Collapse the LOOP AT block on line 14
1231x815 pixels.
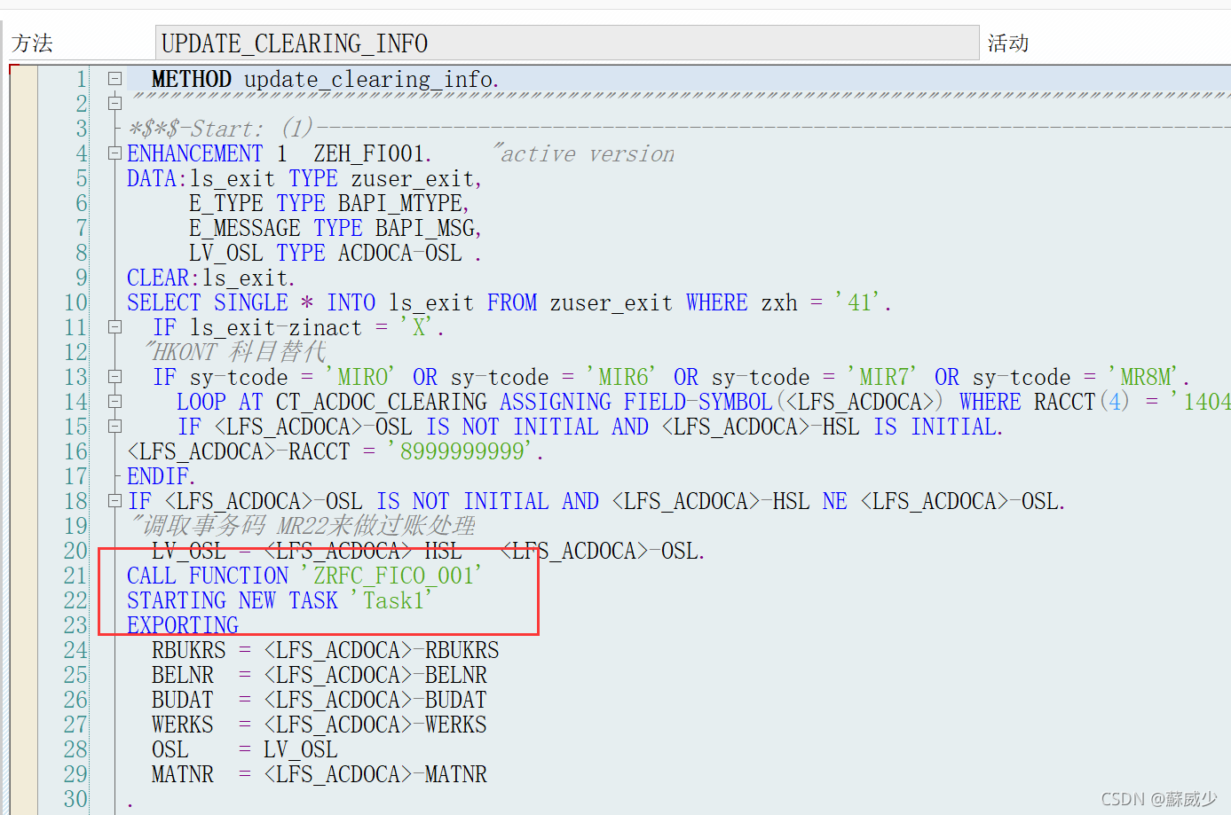114,401
